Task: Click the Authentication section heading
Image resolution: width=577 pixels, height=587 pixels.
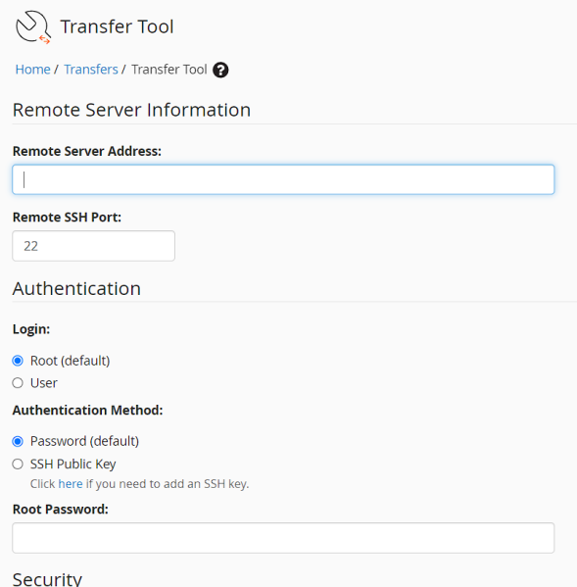Action: [76, 289]
